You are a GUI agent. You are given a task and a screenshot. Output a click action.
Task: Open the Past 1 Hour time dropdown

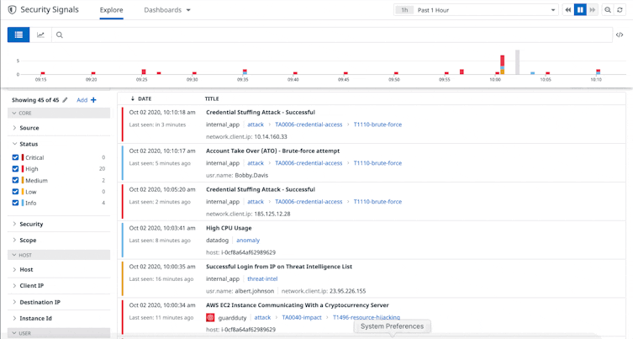(x=476, y=10)
